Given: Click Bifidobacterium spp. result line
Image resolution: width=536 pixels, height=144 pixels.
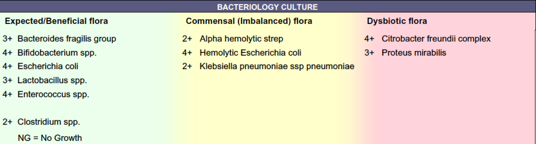Looking at the screenshot, I should pyautogui.click(x=49, y=53).
